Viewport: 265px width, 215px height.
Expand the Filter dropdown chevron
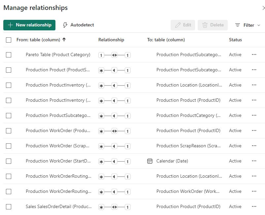[x=258, y=25]
